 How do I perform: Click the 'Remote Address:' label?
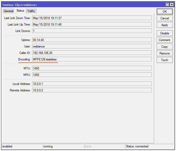[20, 90]
